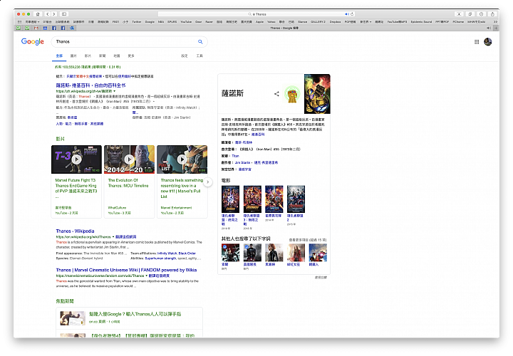Viewport: 513px width, 356px height.
Task: Click the Safari address bar
Action: coord(256,14)
